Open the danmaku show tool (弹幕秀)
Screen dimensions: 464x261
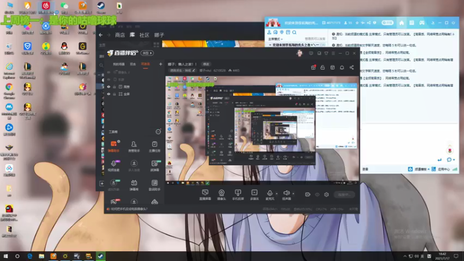[x=134, y=185]
